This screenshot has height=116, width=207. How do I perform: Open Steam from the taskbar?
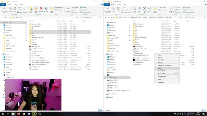34,114
